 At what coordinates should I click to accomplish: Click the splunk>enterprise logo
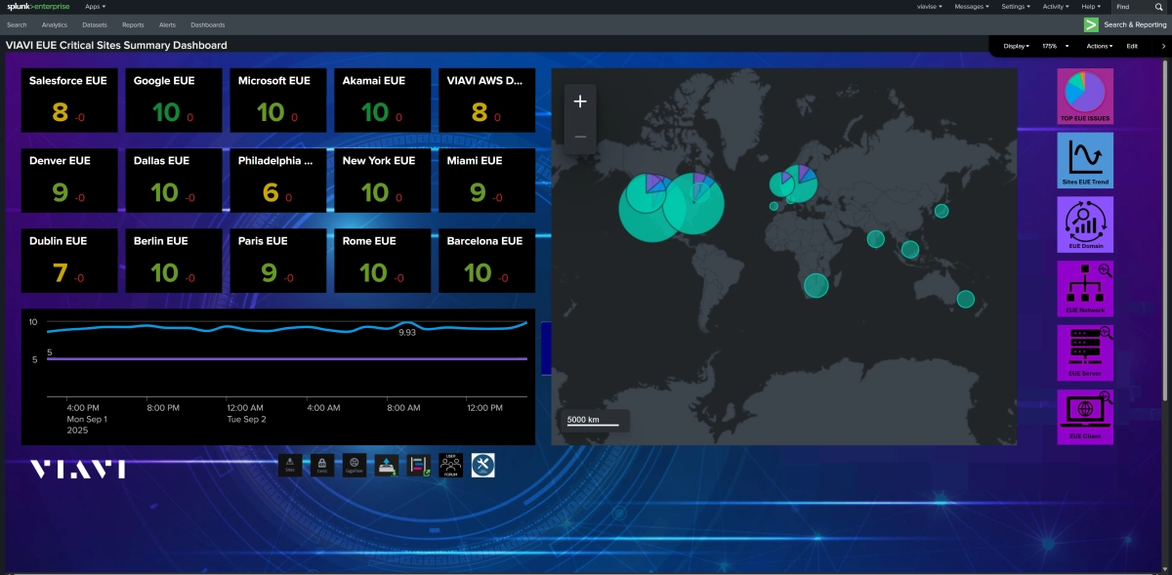coord(38,6)
